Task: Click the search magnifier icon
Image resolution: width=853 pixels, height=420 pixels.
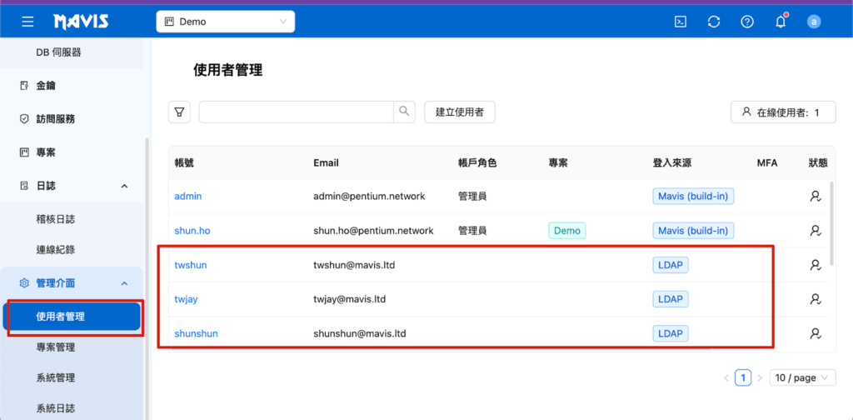Action: click(404, 112)
